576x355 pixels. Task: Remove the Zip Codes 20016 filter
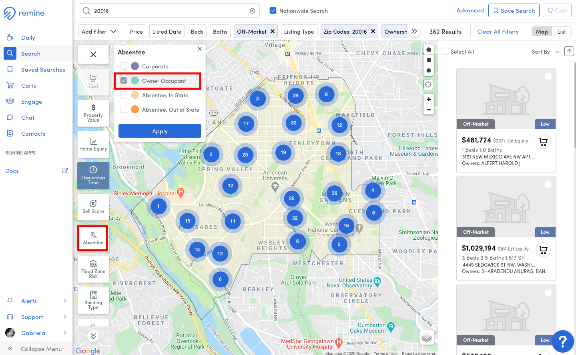pyautogui.click(x=373, y=31)
